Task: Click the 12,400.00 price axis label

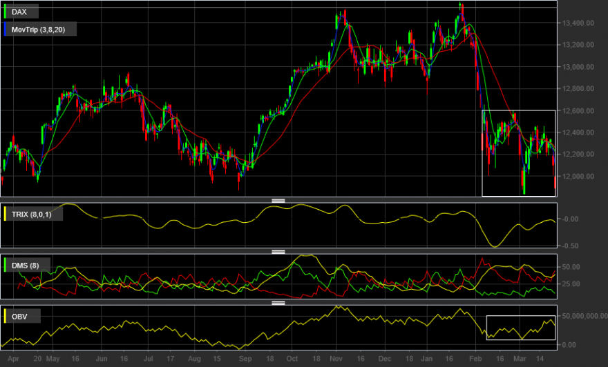Action: [578, 132]
